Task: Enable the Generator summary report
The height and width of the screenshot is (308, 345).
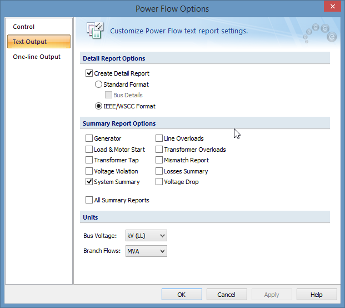Action: pyautogui.click(x=89, y=138)
